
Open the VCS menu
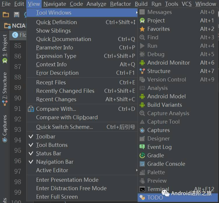click(187, 4)
